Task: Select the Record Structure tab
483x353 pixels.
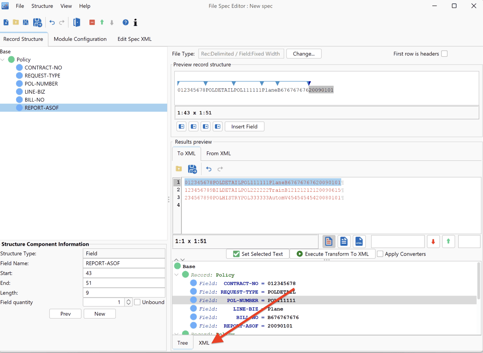Action: (23, 39)
